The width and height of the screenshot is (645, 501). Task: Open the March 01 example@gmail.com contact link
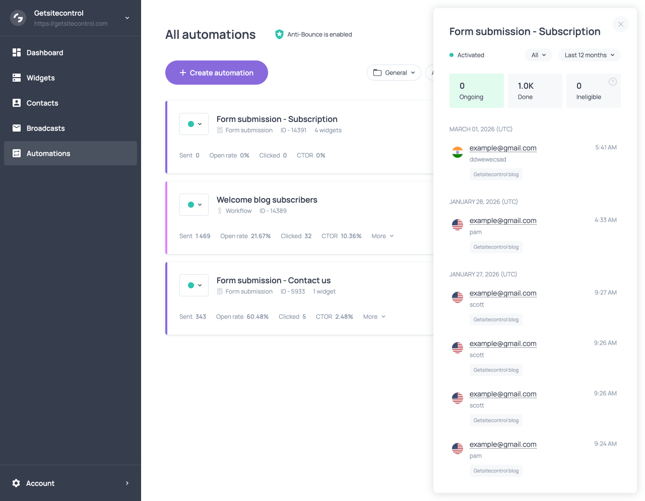tap(503, 148)
